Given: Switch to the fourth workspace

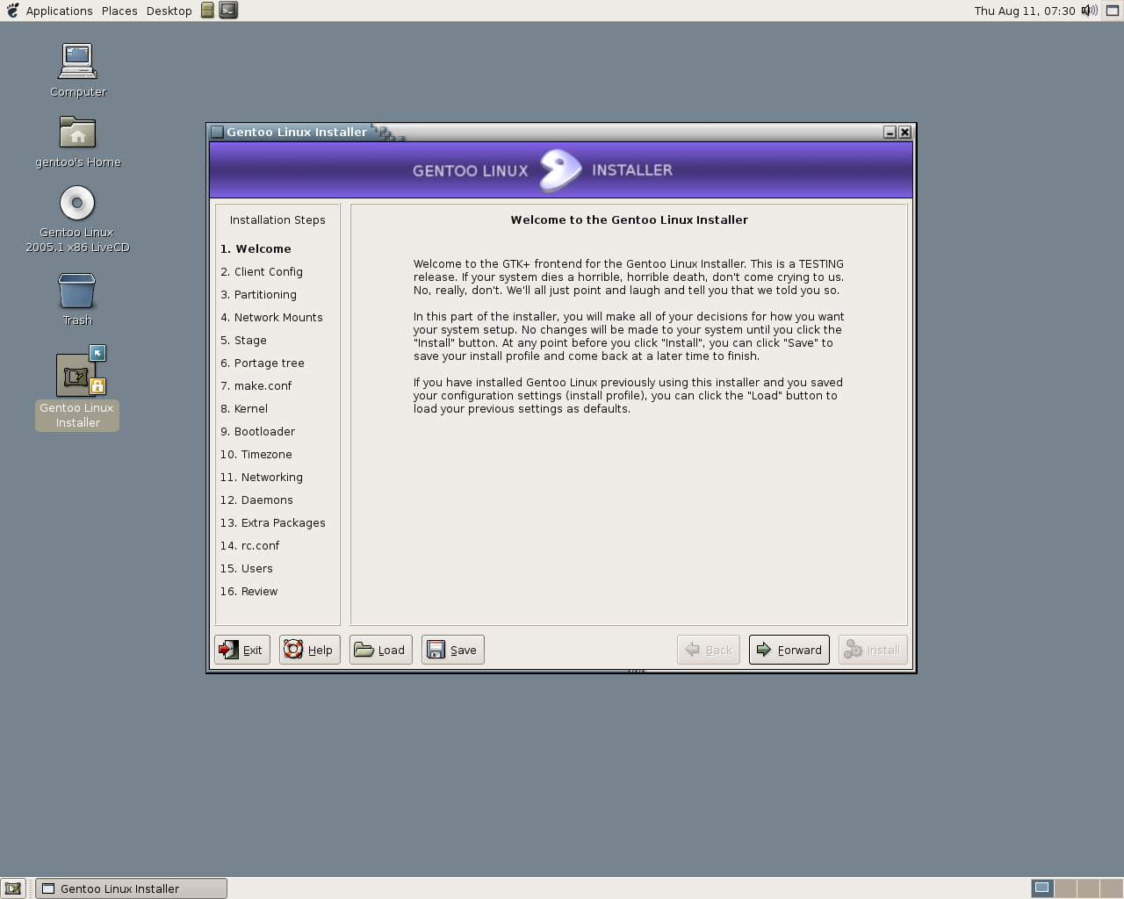Looking at the screenshot, I should coord(1111,888).
